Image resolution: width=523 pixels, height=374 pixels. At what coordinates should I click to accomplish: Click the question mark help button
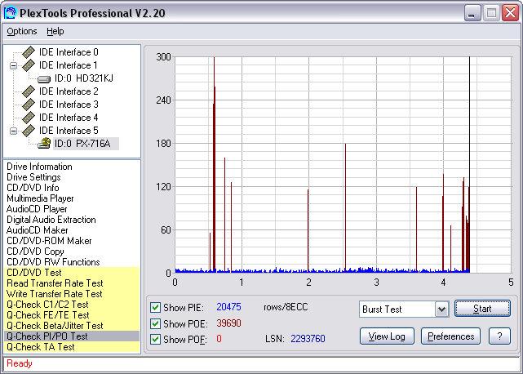(x=499, y=336)
